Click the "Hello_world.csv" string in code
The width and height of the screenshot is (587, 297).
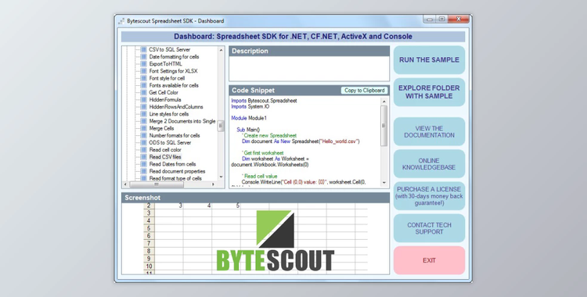point(339,141)
